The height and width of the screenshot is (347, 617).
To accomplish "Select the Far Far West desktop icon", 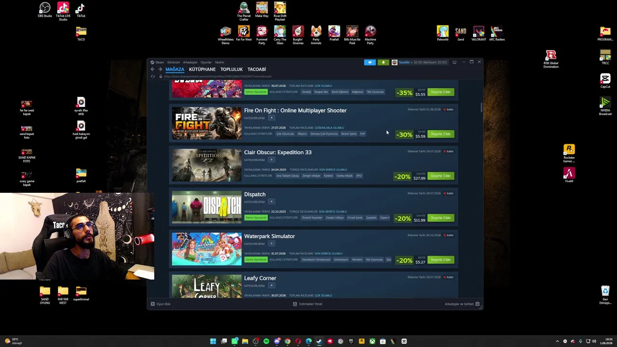I will click(244, 34).
